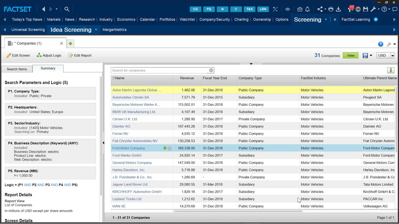Open the magnifier search icon
Screen dimensions: 399x224
[x=67, y=9]
